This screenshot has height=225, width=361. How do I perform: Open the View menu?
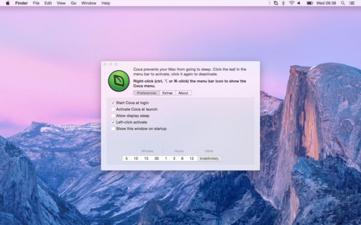click(61, 3)
